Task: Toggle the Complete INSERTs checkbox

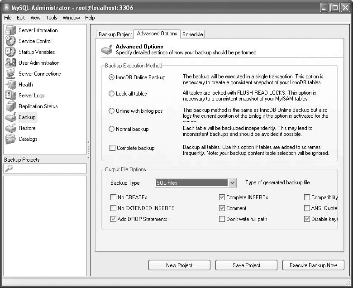Action: point(222,197)
